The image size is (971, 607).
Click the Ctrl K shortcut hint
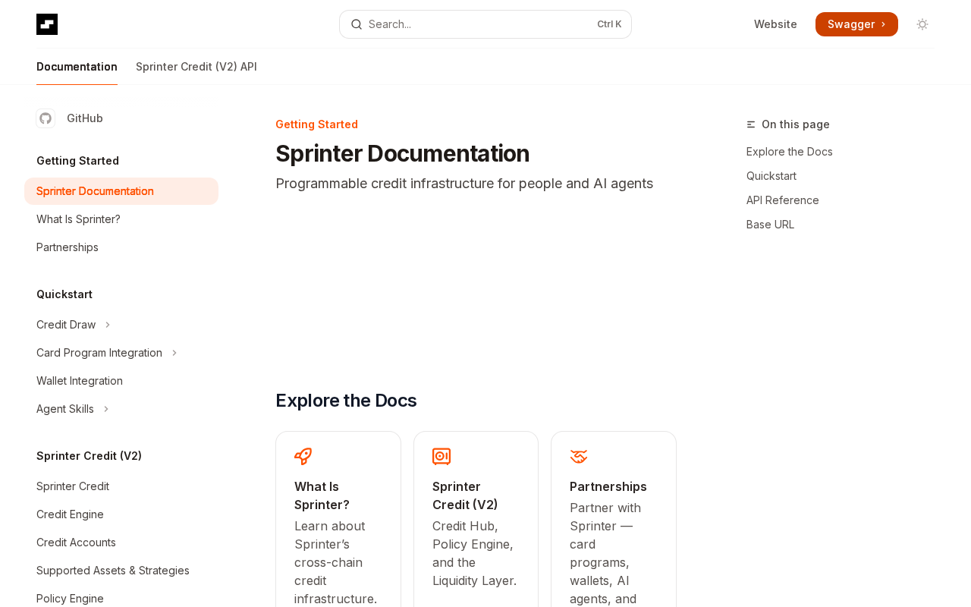tap(609, 24)
